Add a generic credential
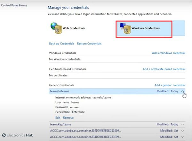 [x=170, y=85]
